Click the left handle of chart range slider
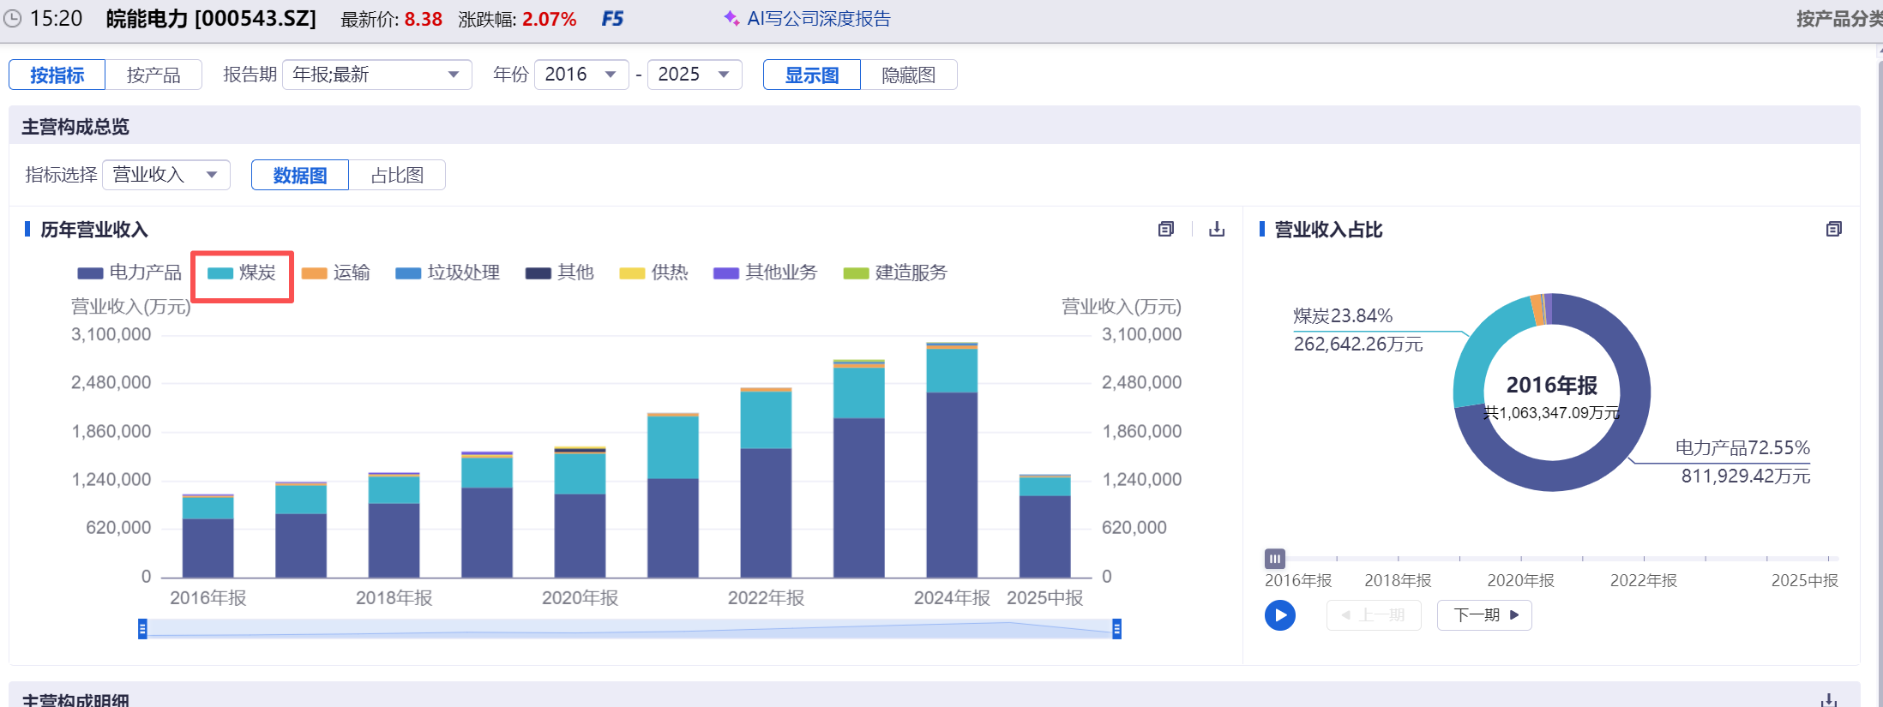This screenshot has width=1883, height=707. [142, 630]
